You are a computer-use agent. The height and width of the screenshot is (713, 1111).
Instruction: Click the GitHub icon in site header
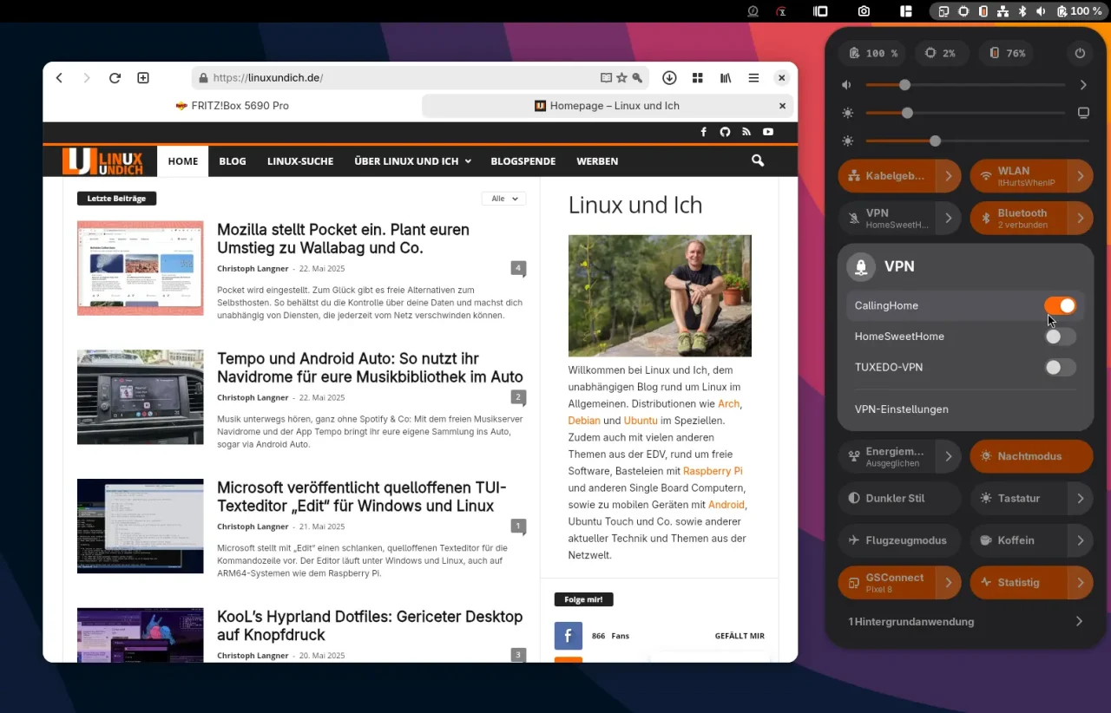pyautogui.click(x=725, y=132)
